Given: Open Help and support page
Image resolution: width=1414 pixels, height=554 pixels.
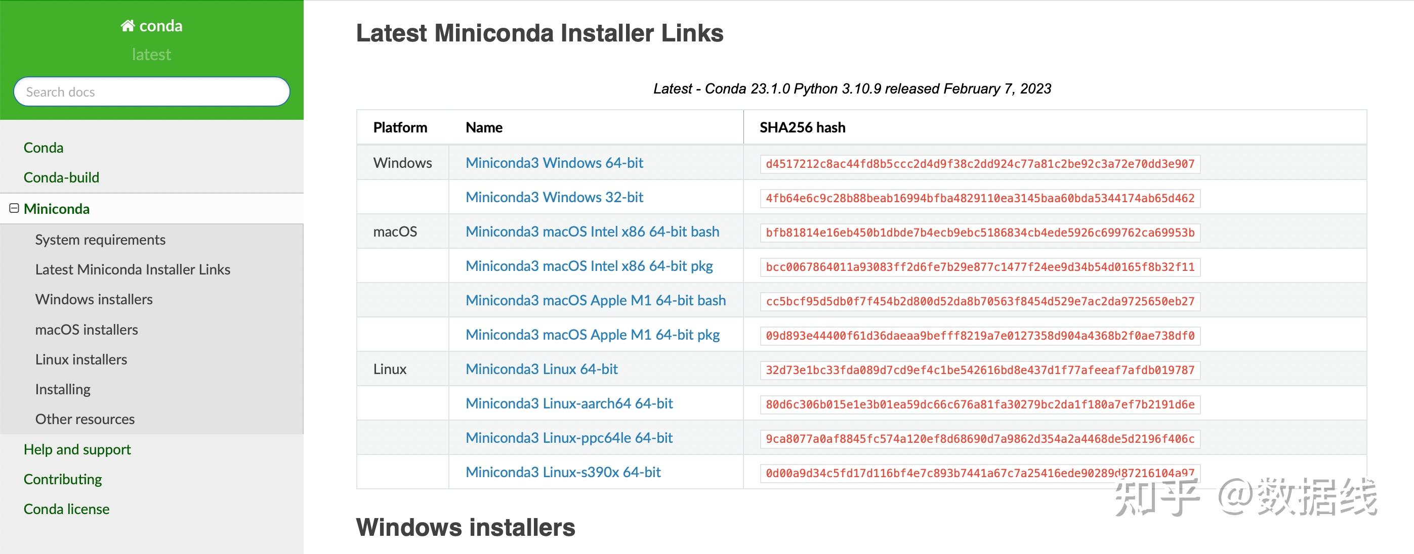Looking at the screenshot, I should click(x=77, y=449).
